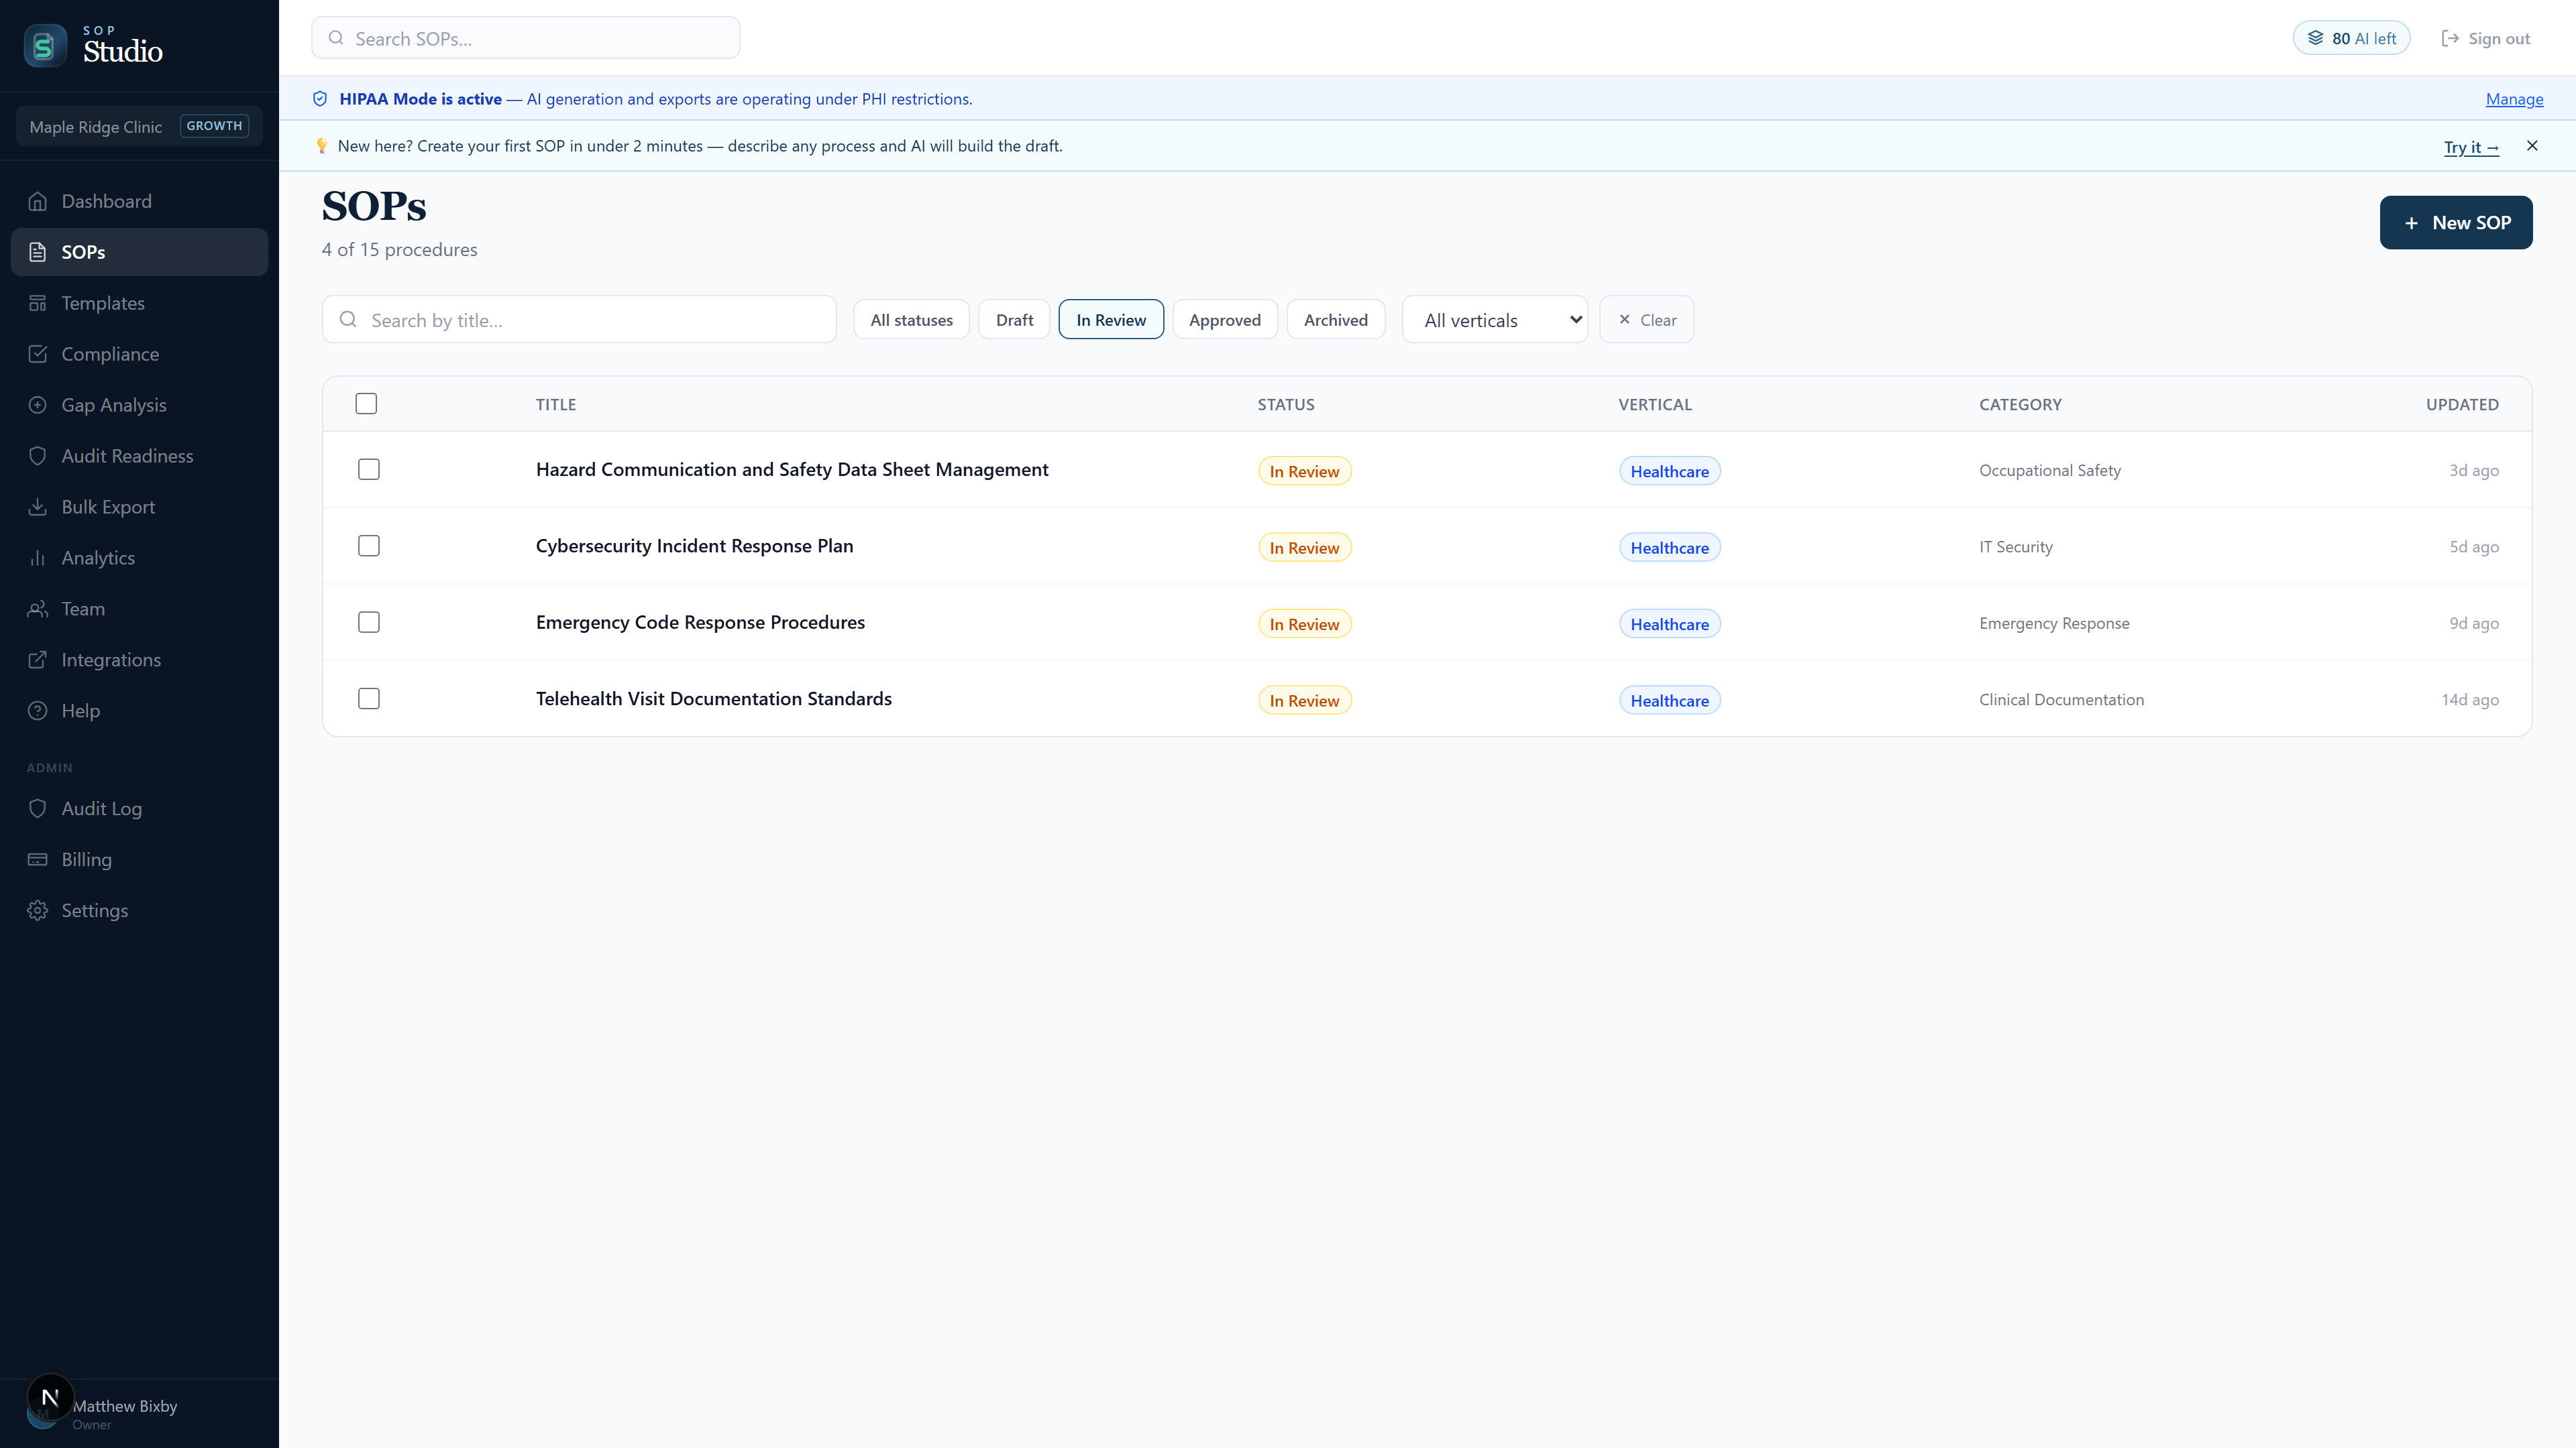Open the Analytics bar chart icon
This screenshot has height=1448, width=2576.
pyautogui.click(x=38, y=558)
